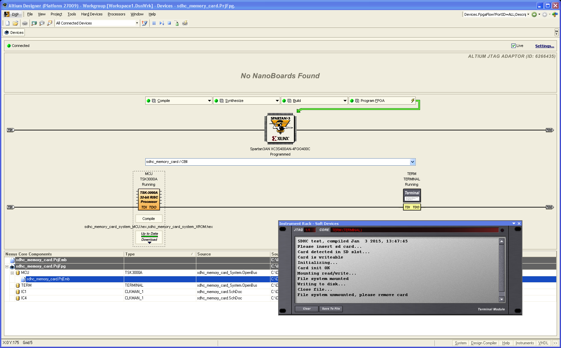Click the Type column header
561x348 pixels.
coord(160,254)
